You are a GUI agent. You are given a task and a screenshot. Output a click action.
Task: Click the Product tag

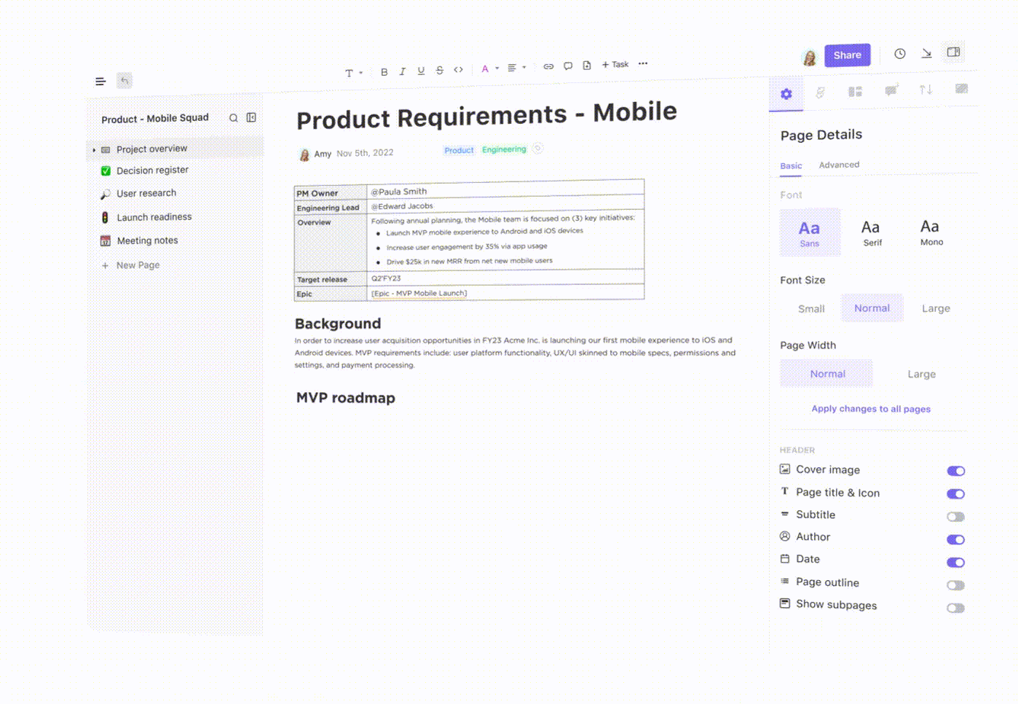coord(459,150)
